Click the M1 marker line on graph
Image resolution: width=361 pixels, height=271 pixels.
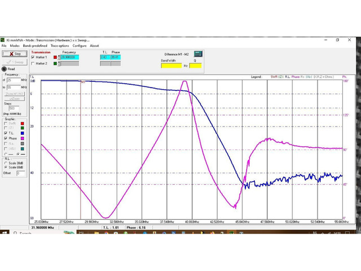point(81,150)
